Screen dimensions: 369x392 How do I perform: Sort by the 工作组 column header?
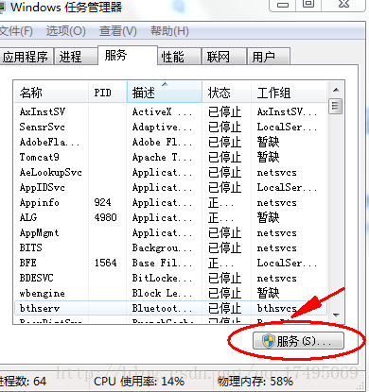[289, 93]
